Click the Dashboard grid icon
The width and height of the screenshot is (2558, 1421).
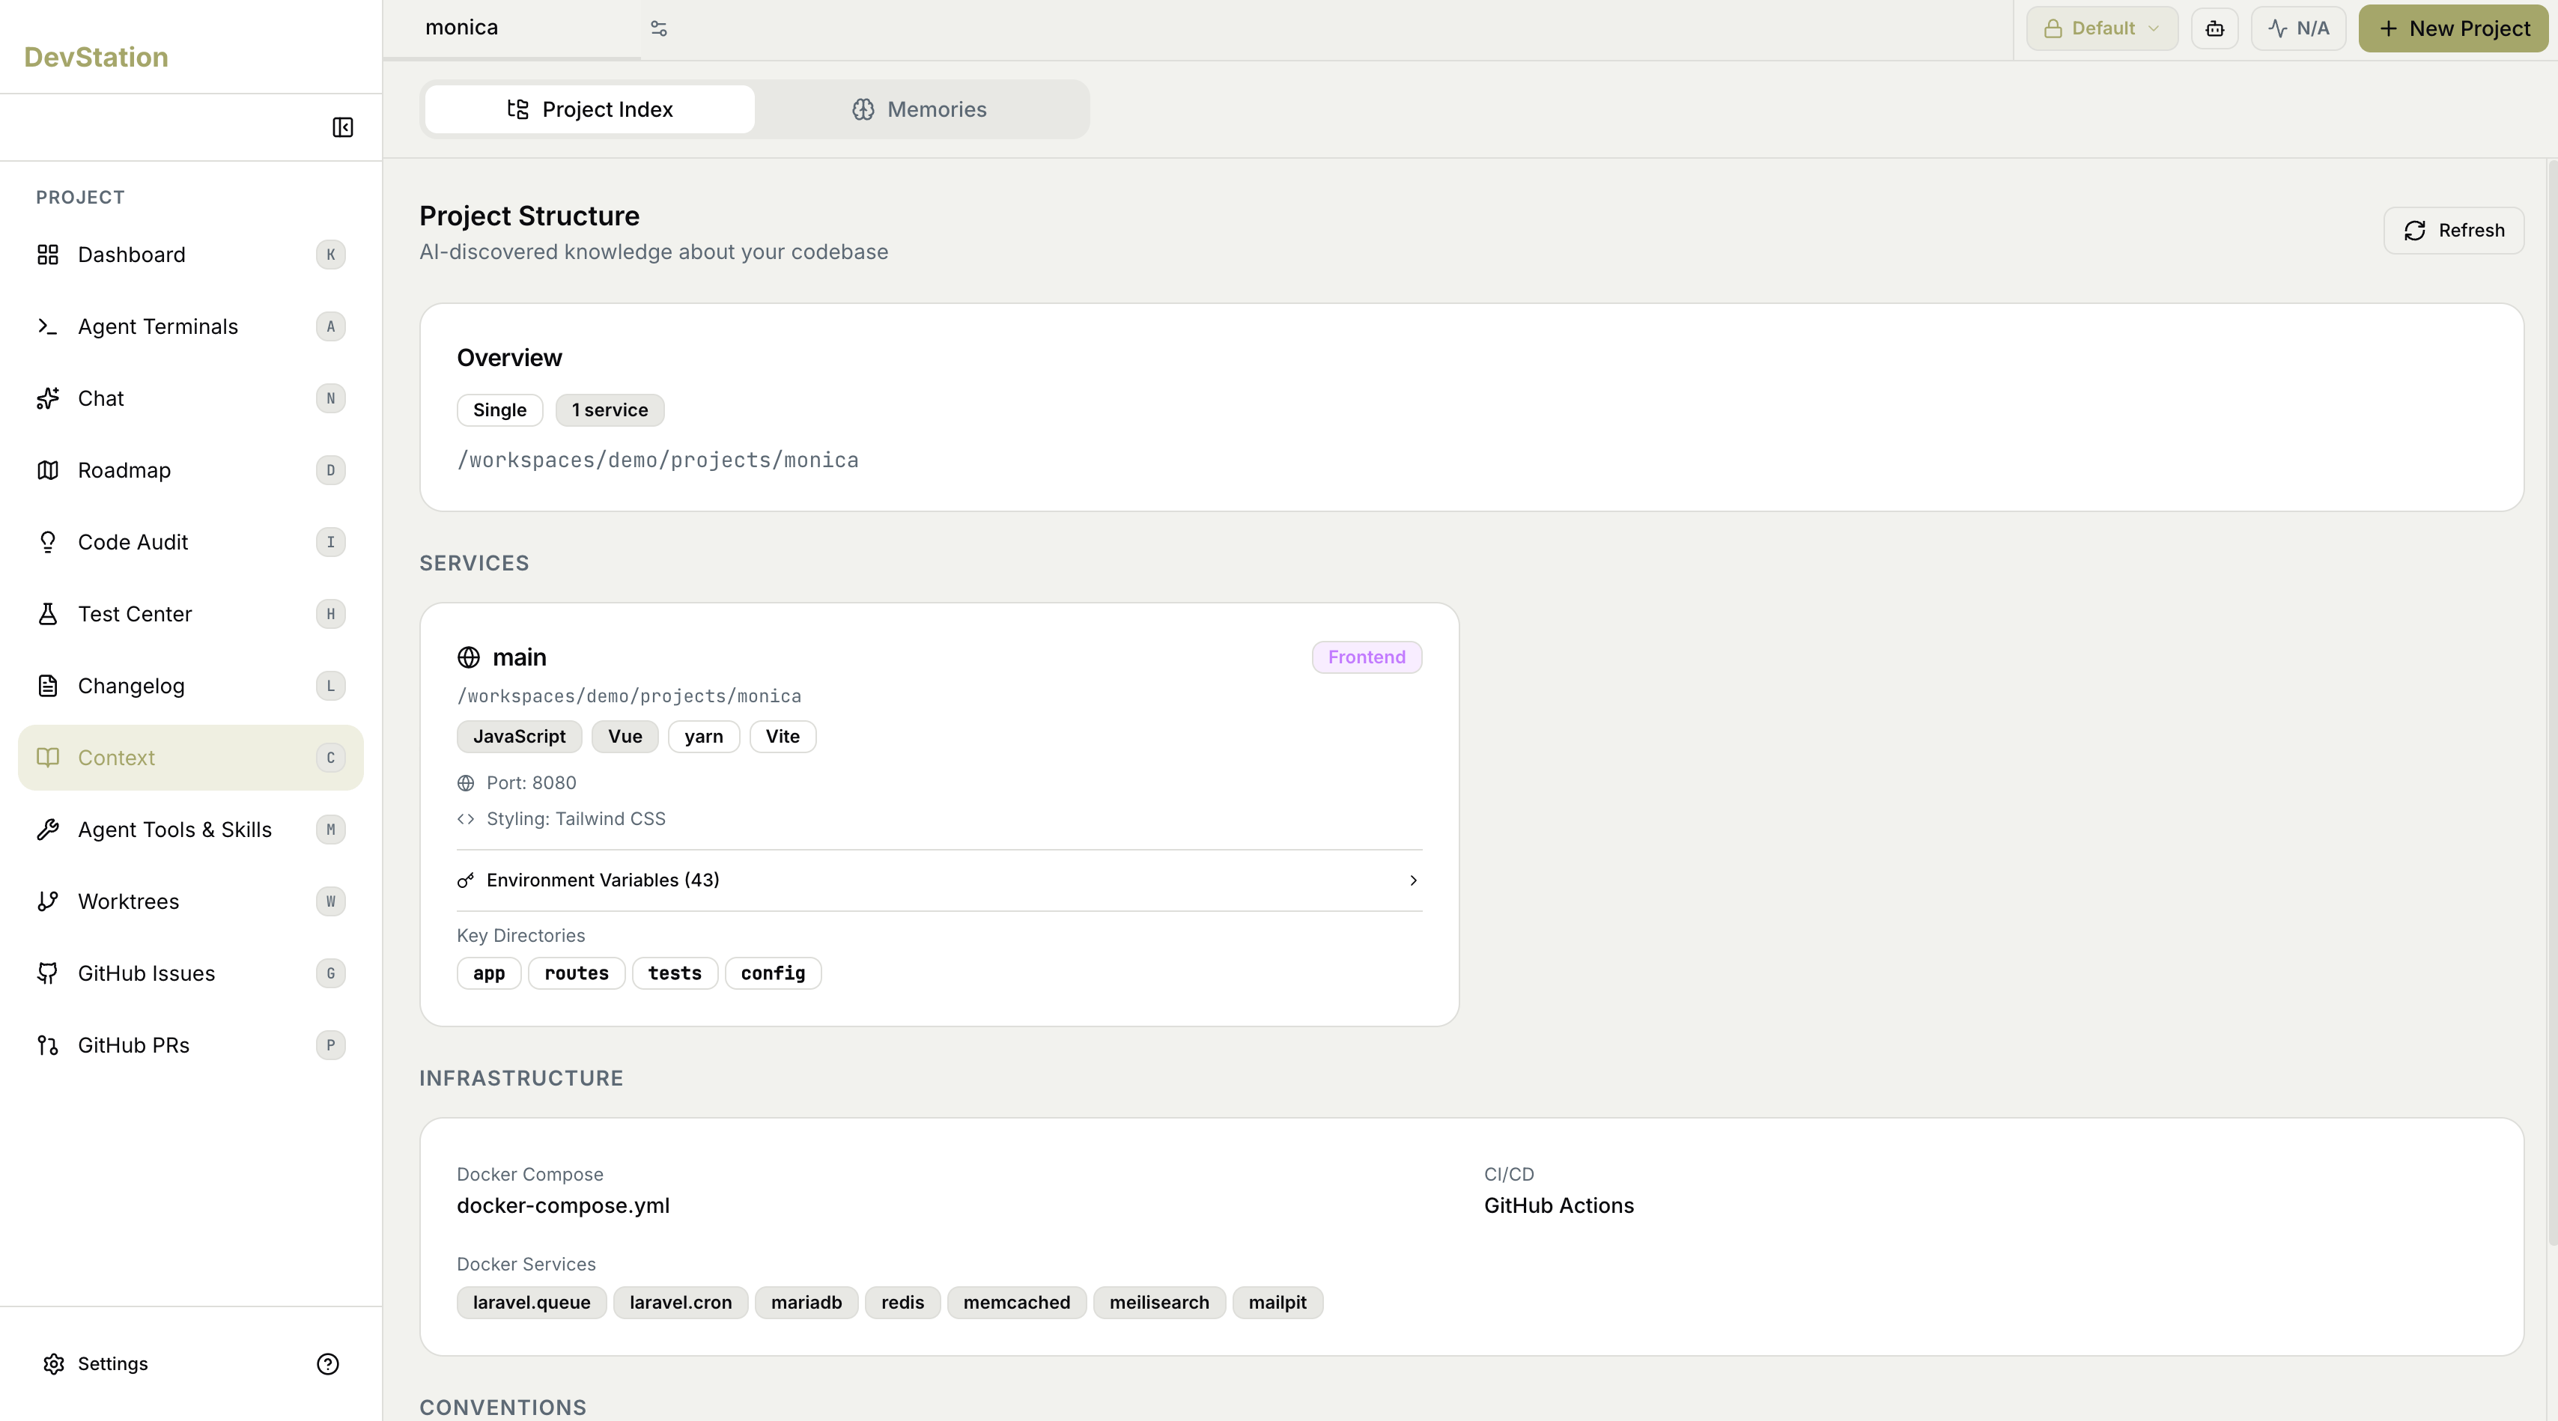click(x=48, y=255)
